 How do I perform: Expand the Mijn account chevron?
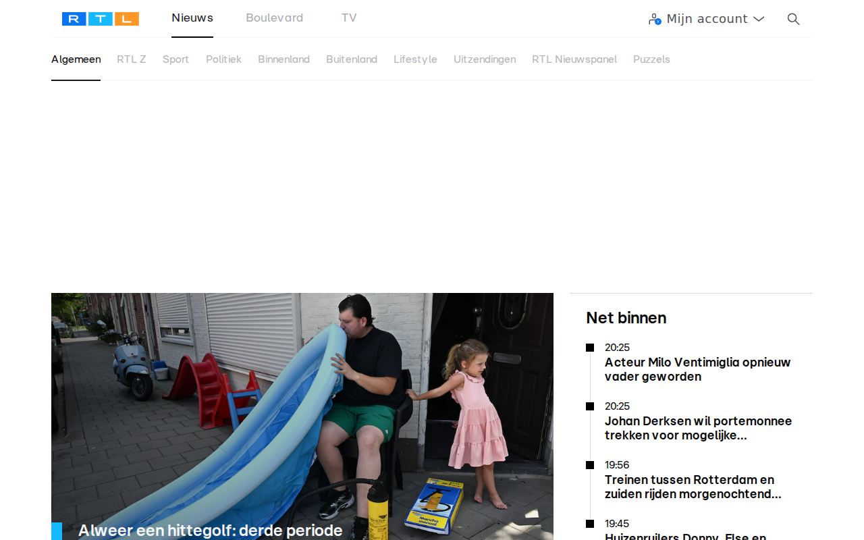coord(759,19)
